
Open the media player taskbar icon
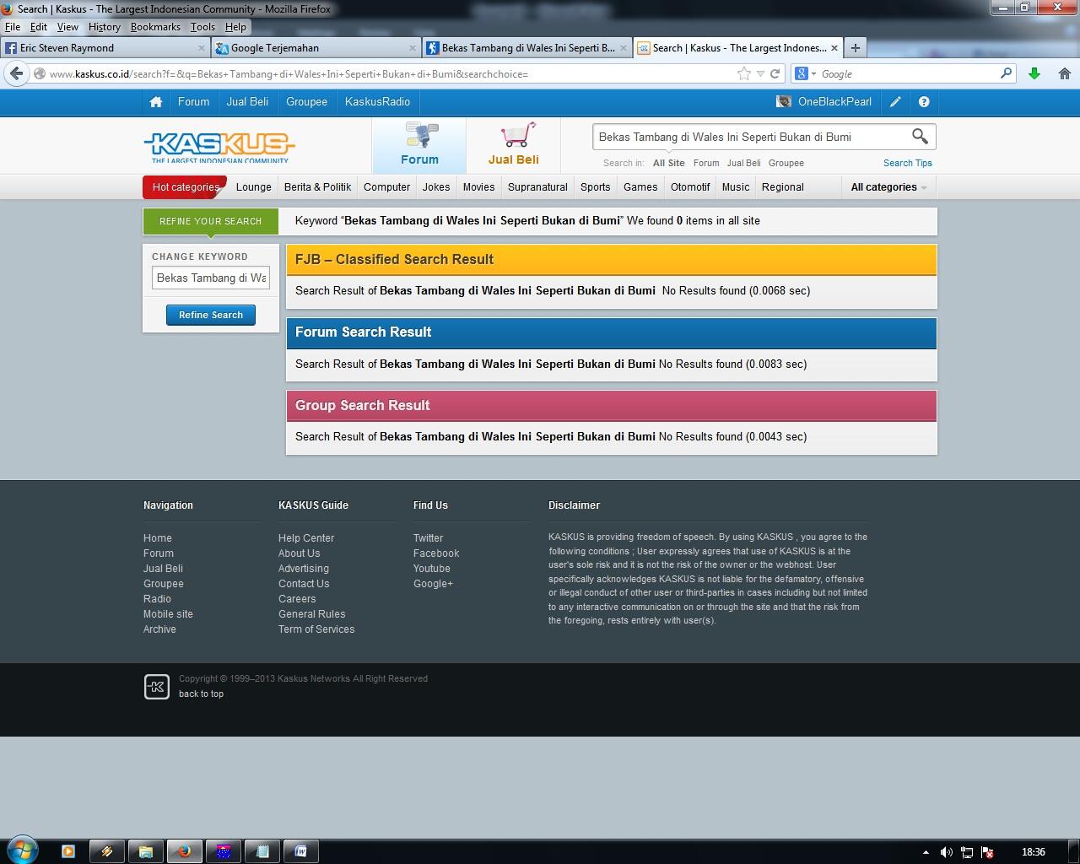pos(68,851)
